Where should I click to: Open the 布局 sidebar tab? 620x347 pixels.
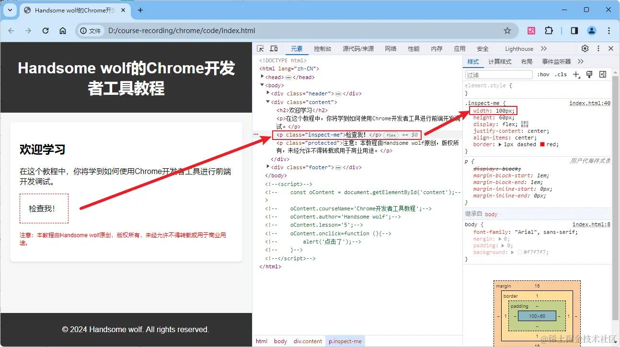pyautogui.click(x=527, y=61)
